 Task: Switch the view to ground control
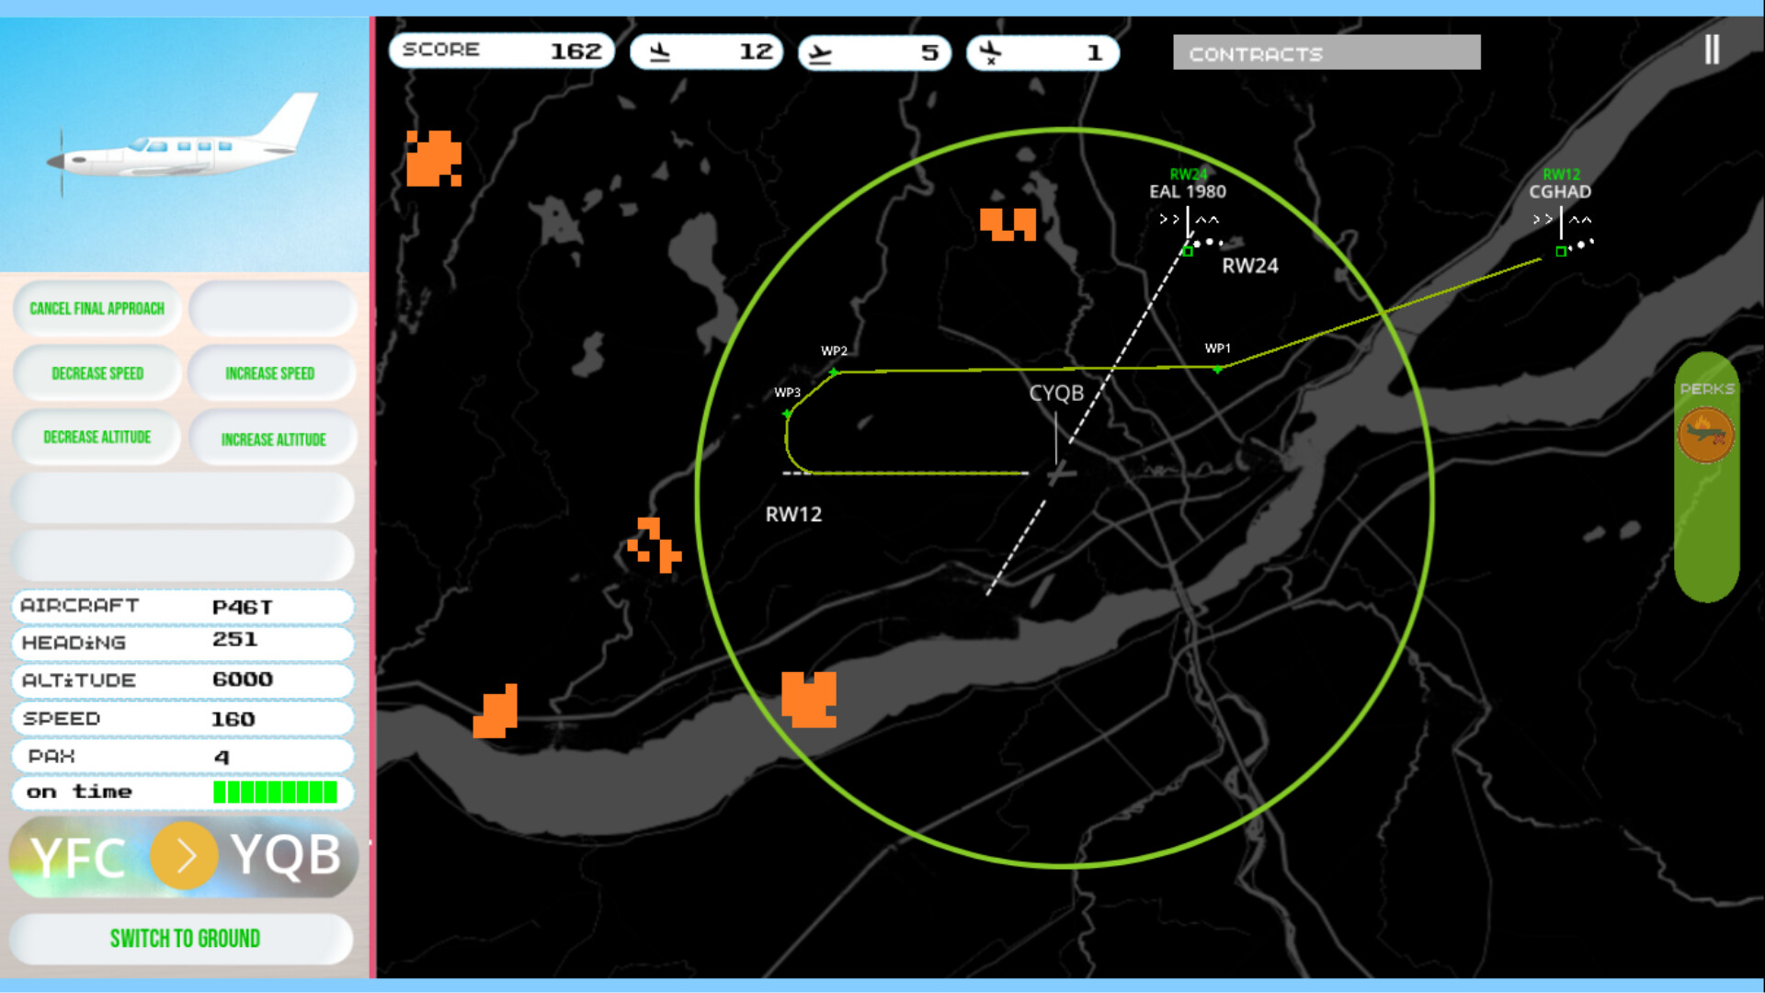pyautogui.click(x=183, y=939)
